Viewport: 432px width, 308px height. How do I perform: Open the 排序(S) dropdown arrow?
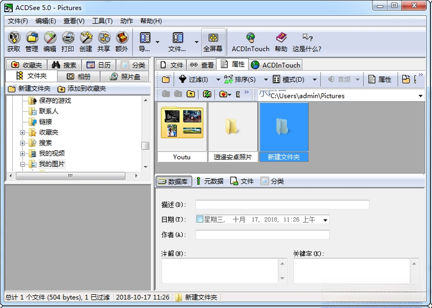tap(266, 80)
